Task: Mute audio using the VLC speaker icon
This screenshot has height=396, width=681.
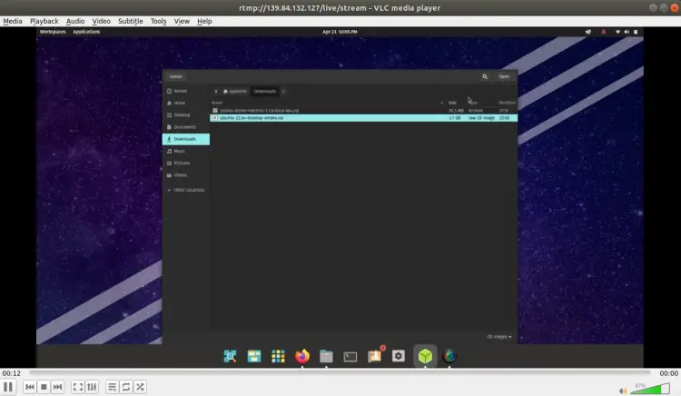Action: [623, 391]
